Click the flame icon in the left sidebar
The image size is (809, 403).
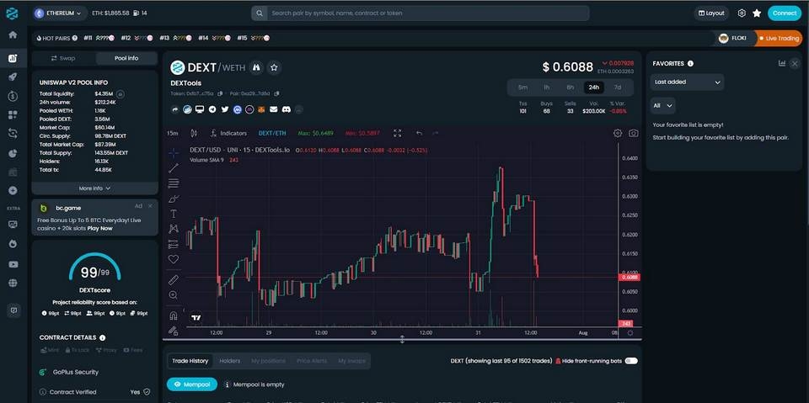(13, 244)
